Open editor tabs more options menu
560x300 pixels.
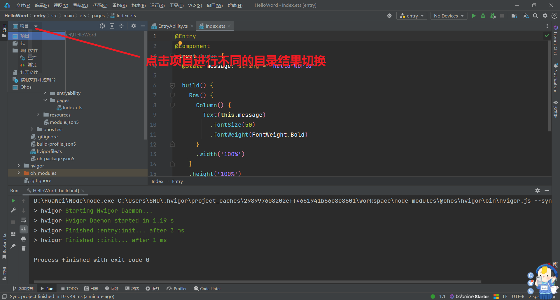[547, 26]
